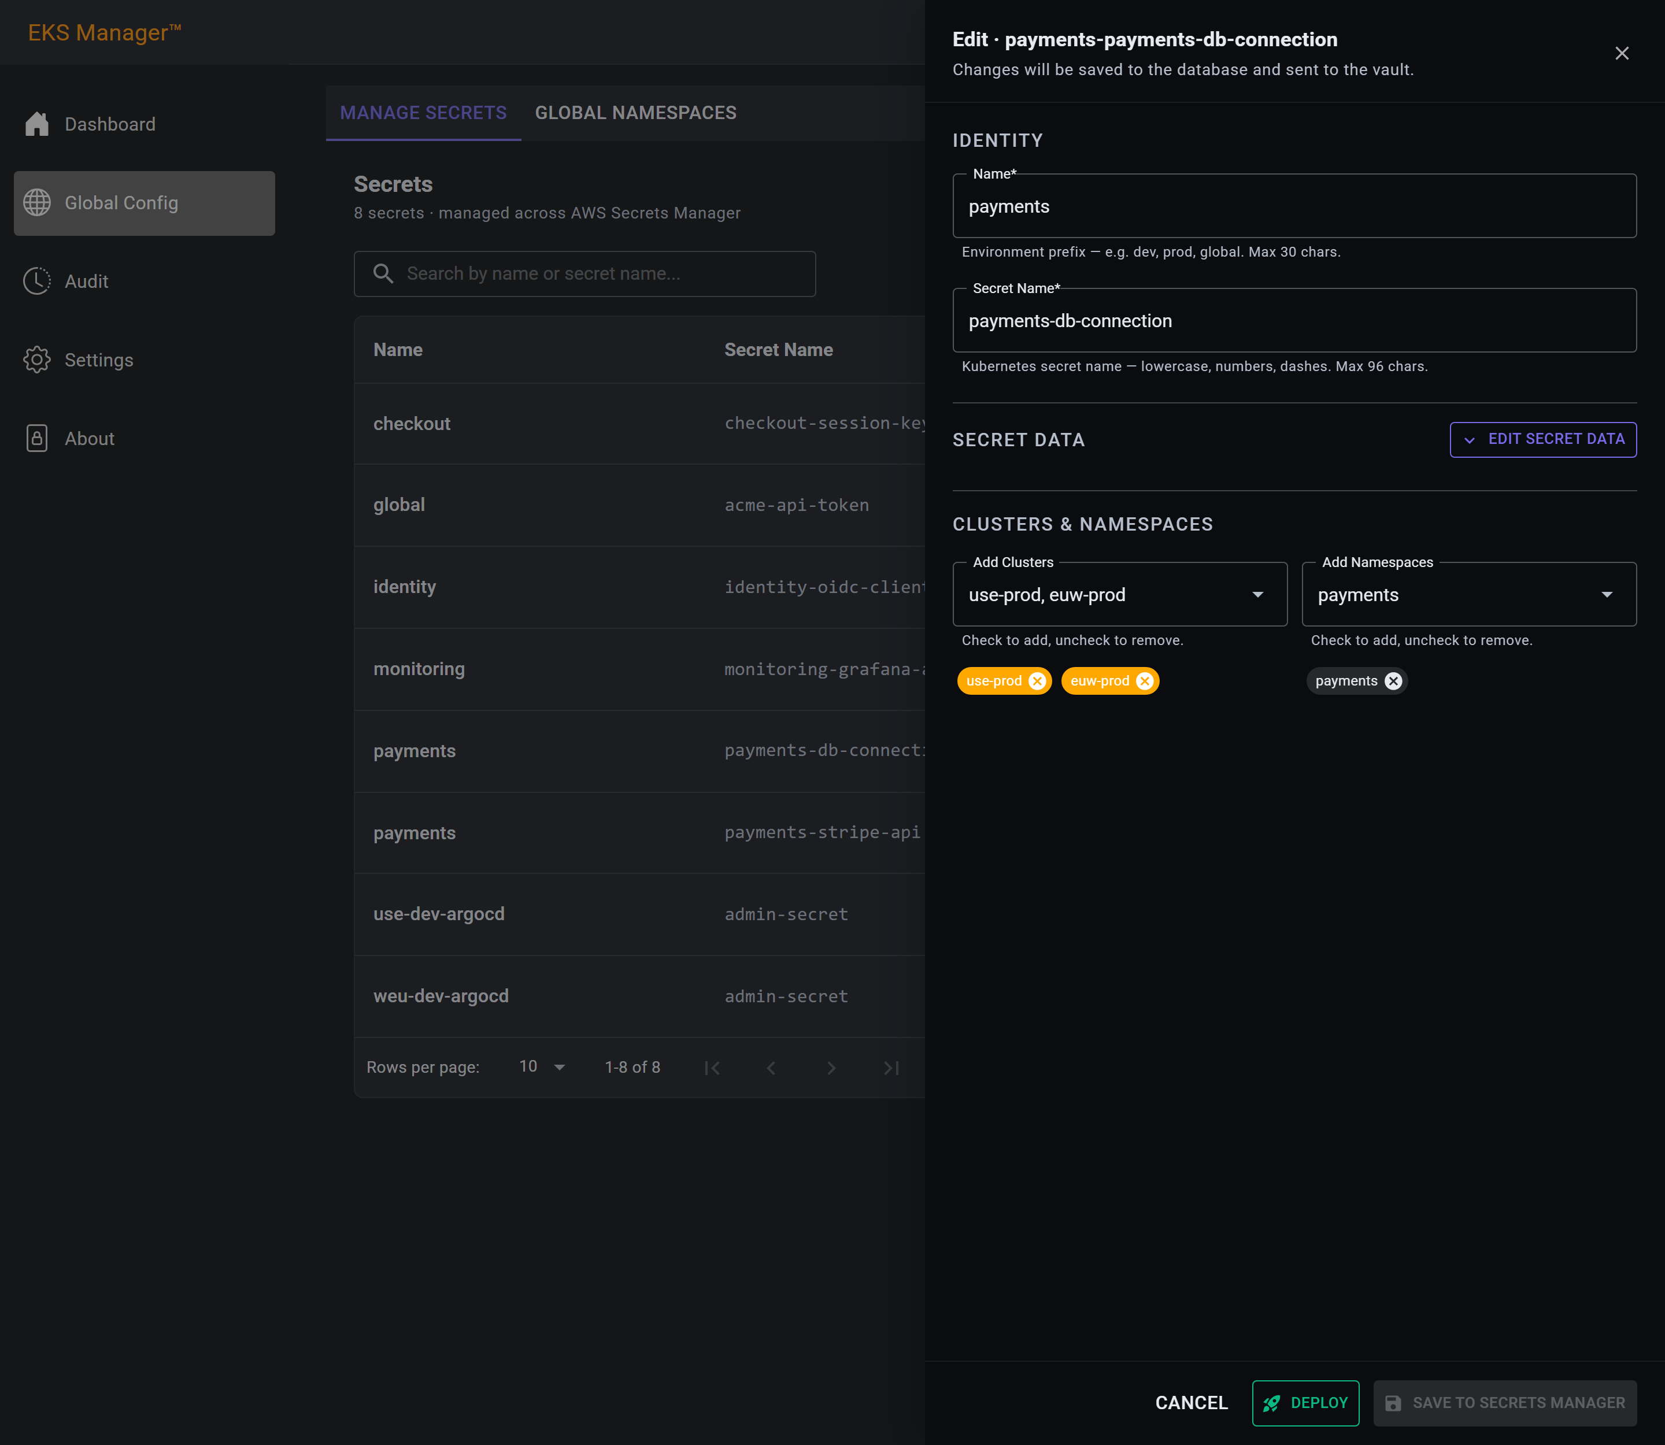Click the Audit clock icon
The height and width of the screenshot is (1445, 1665).
point(37,281)
